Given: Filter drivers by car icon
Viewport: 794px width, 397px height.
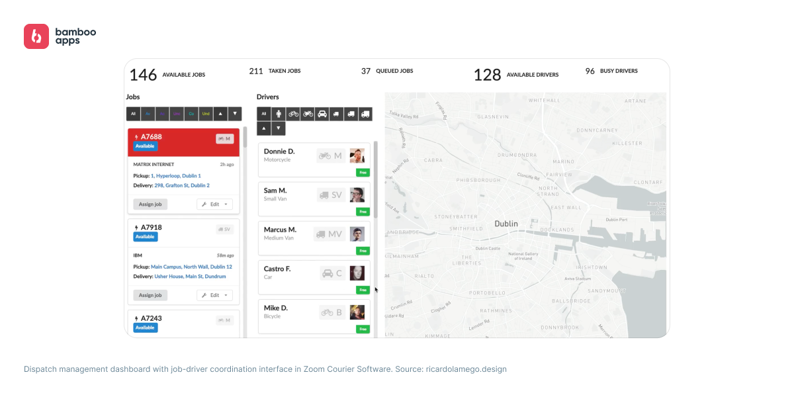Looking at the screenshot, I should pos(322,114).
